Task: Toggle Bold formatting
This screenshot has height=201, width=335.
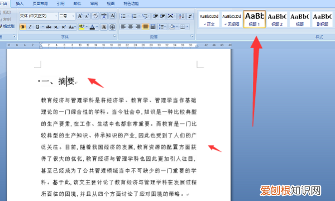Action: [x=23, y=27]
